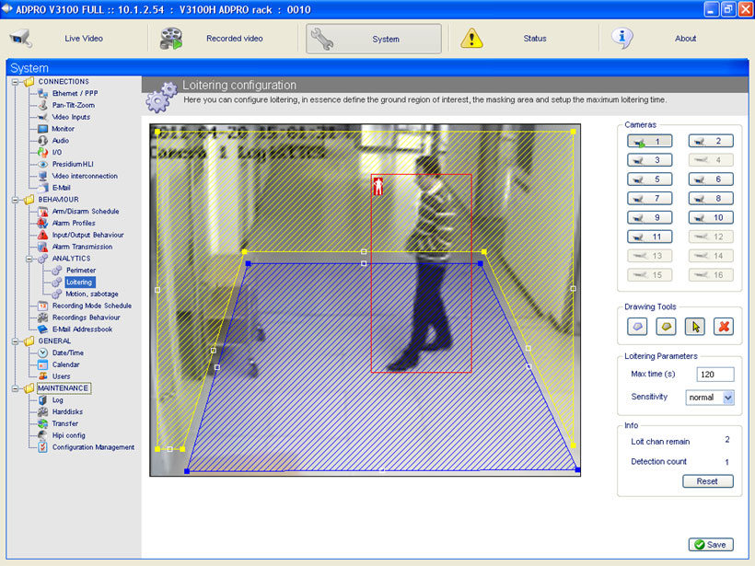Viewport: 755px width, 566px height.
Task: Collapse the ANALYTICS tree node
Action: (29, 259)
